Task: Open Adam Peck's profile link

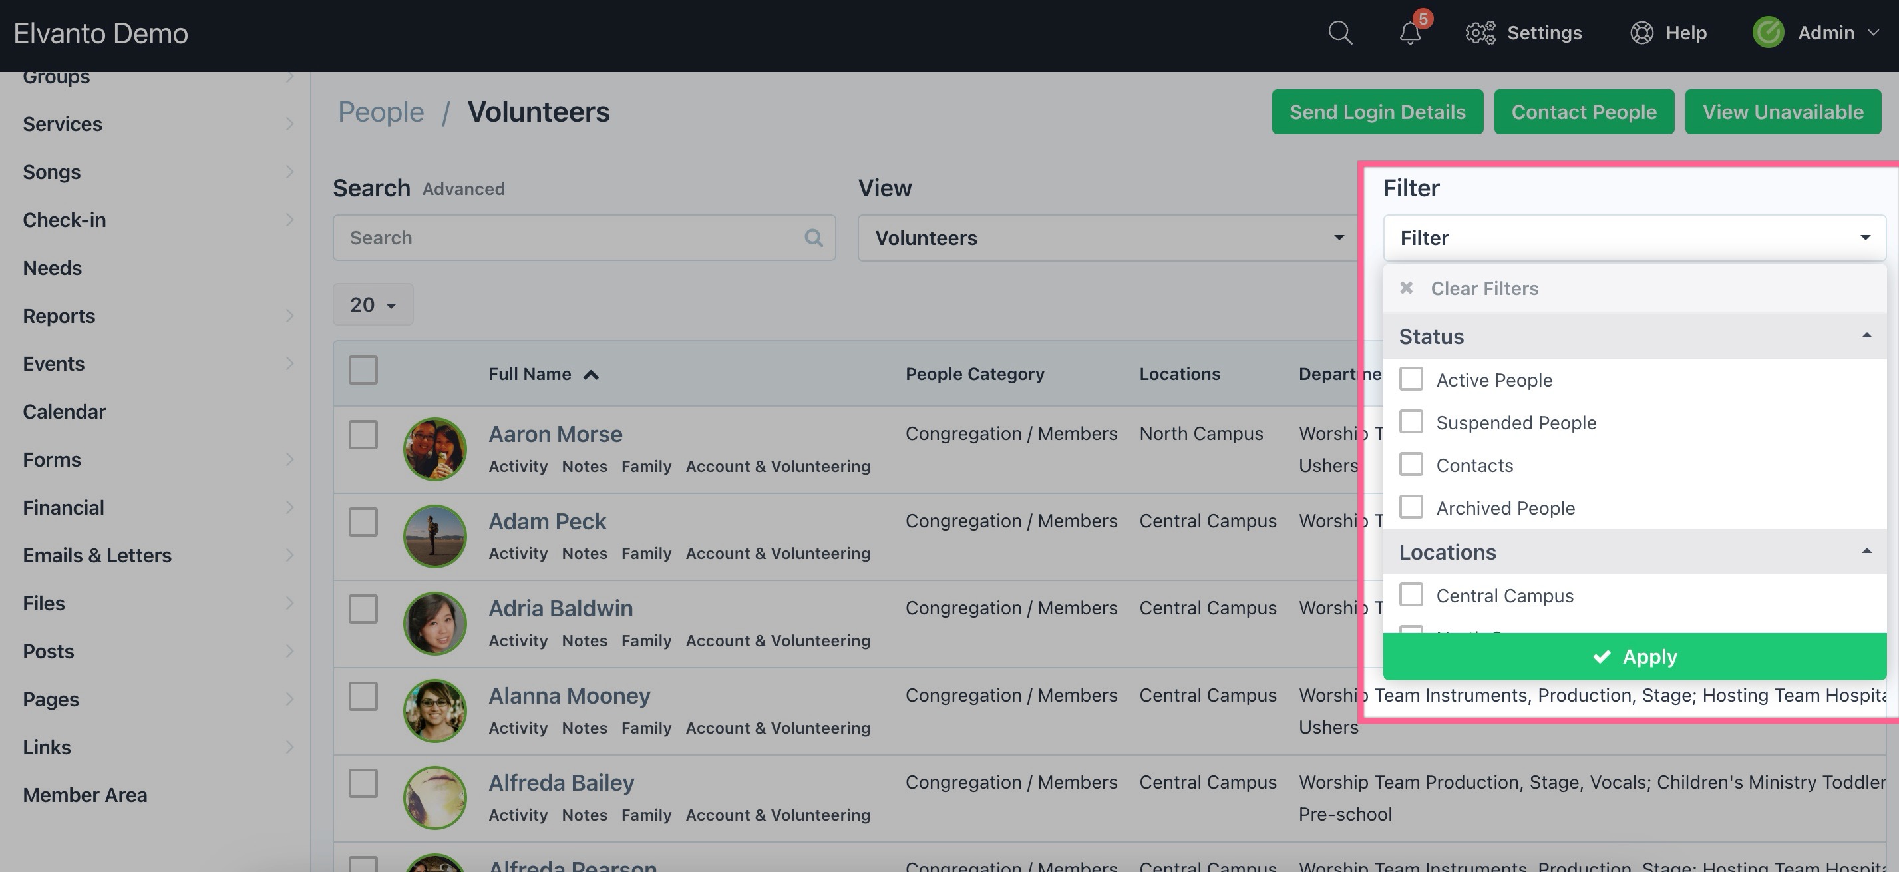Action: (546, 521)
